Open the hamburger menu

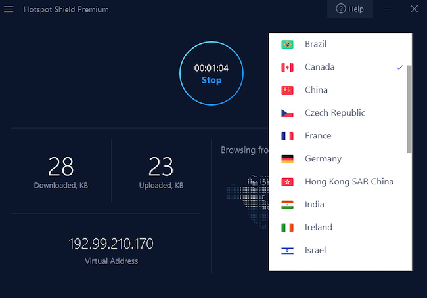coord(9,9)
